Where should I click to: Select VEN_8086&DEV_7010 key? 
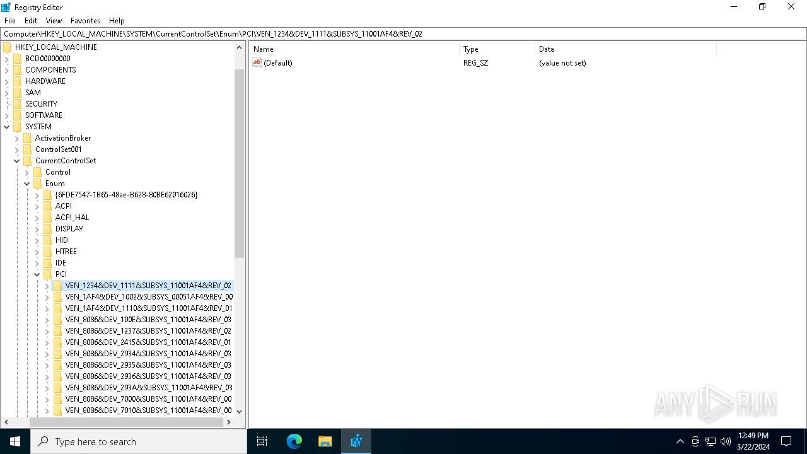pyautogui.click(x=148, y=410)
